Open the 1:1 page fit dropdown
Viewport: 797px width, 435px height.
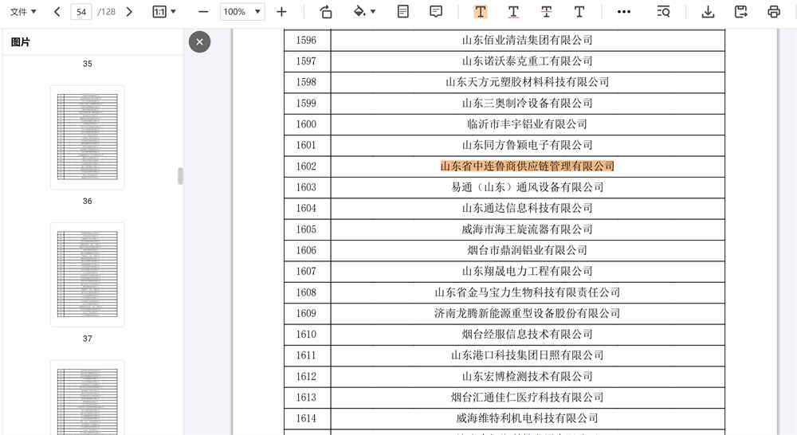[x=164, y=12]
